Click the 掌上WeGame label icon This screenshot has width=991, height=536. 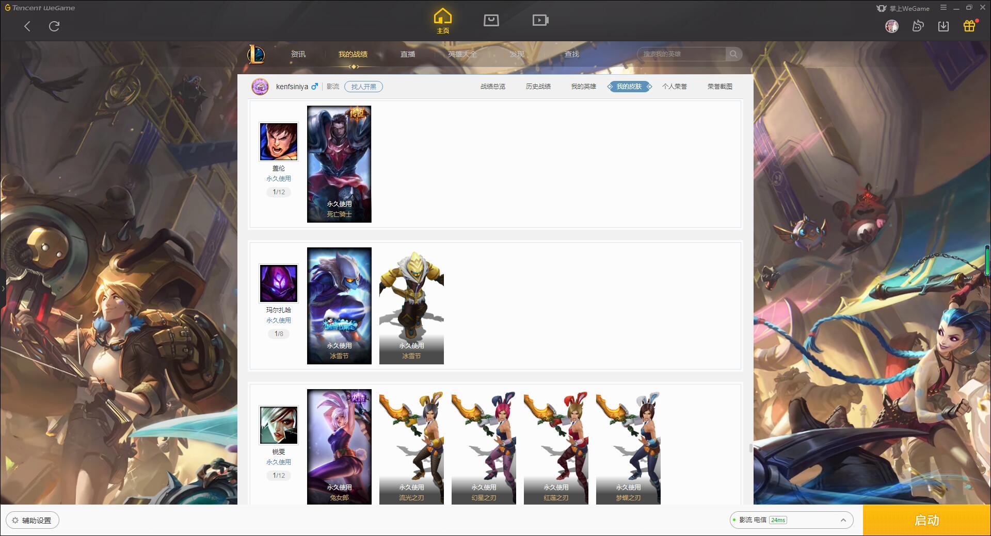click(x=903, y=8)
